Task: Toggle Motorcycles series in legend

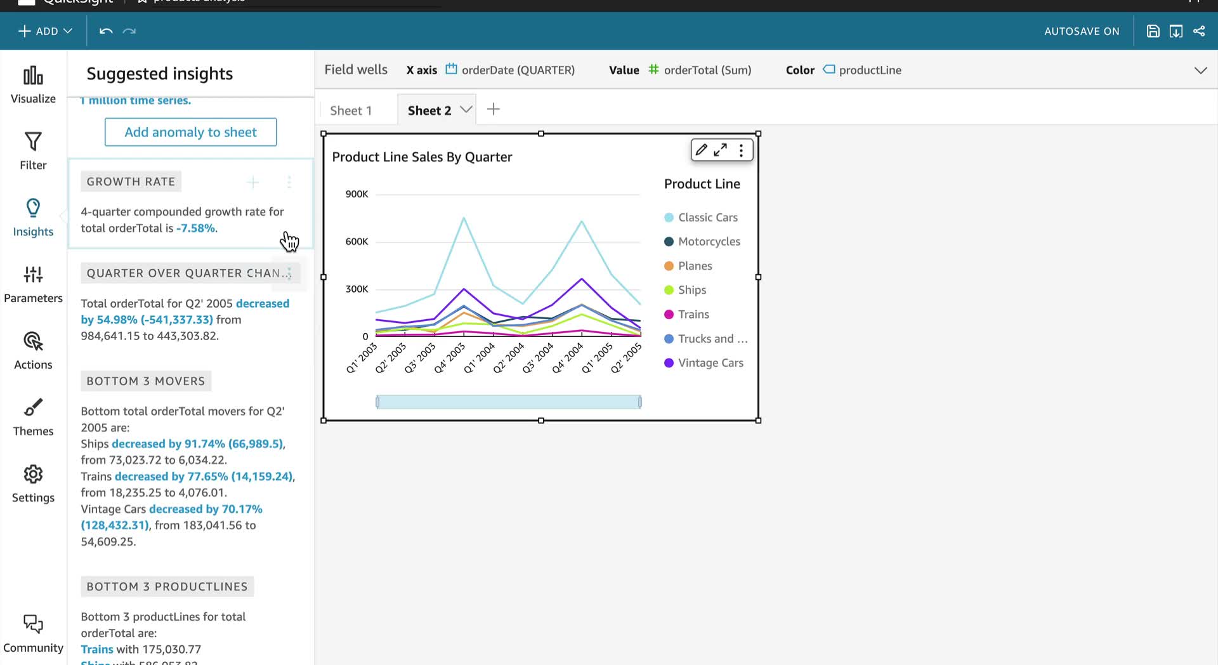Action: click(x=702, y=242)
